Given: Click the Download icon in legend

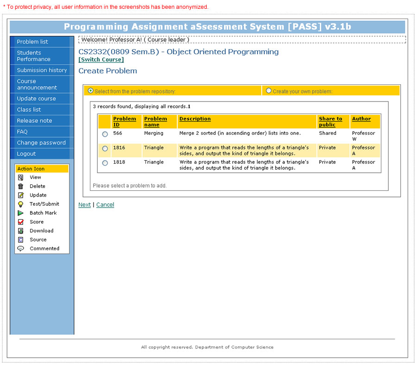Looking at the screenshot, I should [20, 231].
